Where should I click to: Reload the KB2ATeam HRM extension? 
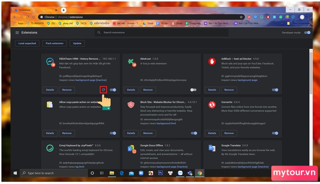pos(103,90)
